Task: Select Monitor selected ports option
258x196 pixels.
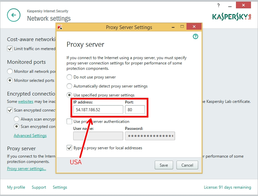Action: pyautogui.click(x=10, y=80)
